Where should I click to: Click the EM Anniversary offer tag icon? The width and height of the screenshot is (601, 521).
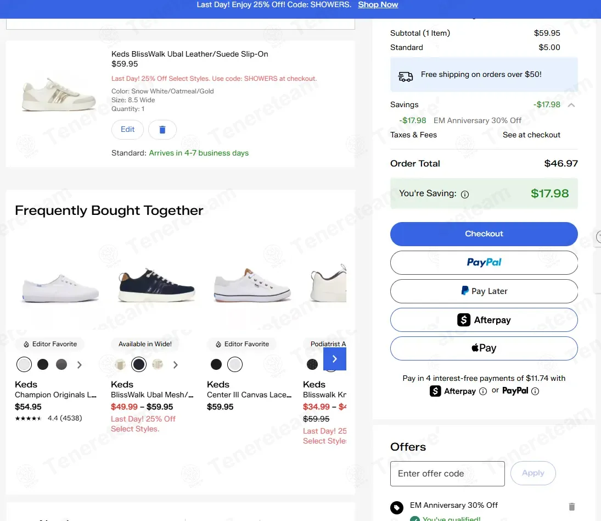tap(397, 508)
